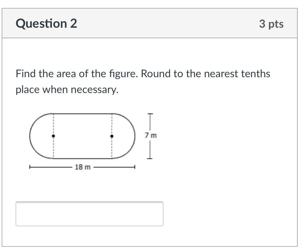The width and height of the screenshot is (298, 251).
Task: Click the 3 pts label
Action: [271, 24]
